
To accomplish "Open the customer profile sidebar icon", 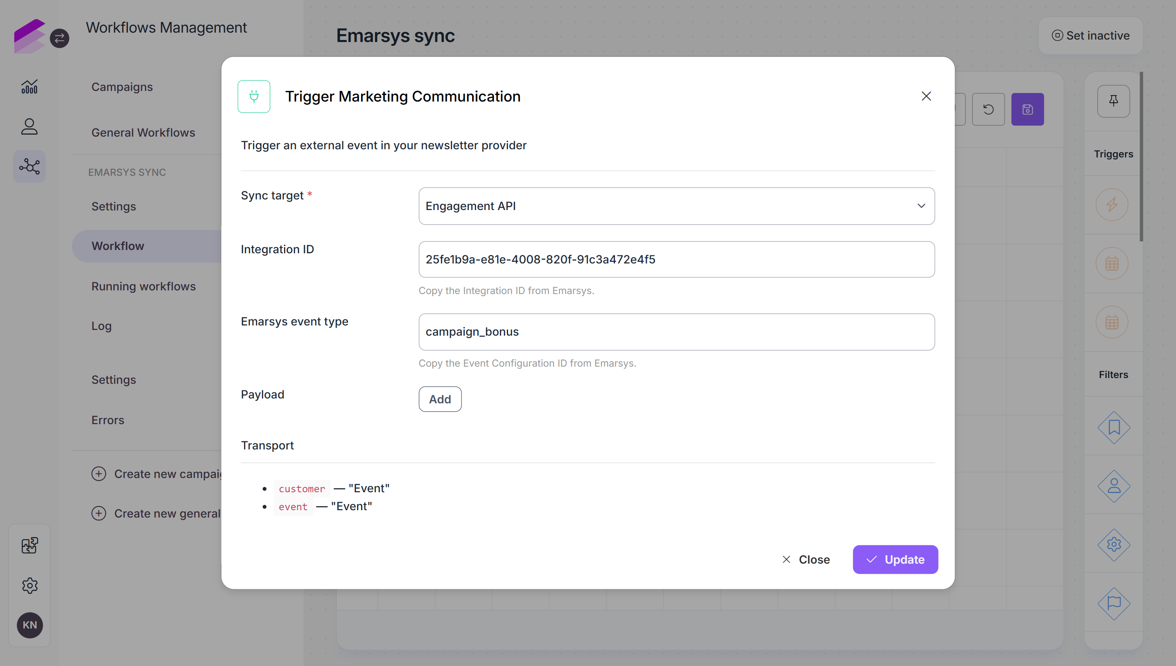I will pos(29,126).
